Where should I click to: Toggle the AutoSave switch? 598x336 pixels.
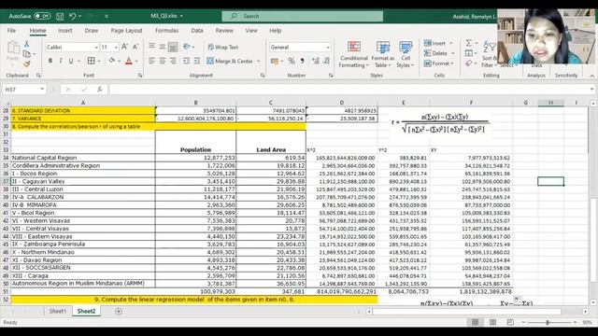(x=42, y=16)
